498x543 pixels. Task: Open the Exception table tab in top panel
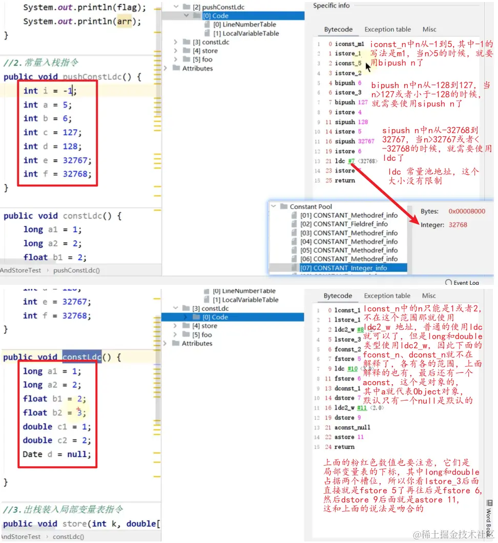pos(387,29)
